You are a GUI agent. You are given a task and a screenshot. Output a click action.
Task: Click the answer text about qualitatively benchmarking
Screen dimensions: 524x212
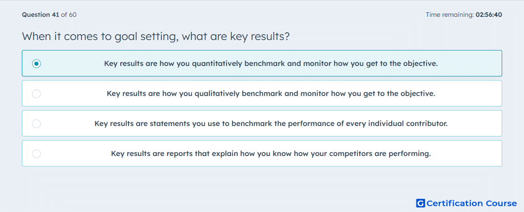coord(271,93)
